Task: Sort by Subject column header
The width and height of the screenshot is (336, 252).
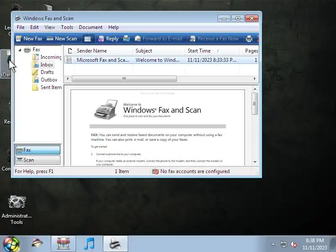Action: [x=159, y=51]
